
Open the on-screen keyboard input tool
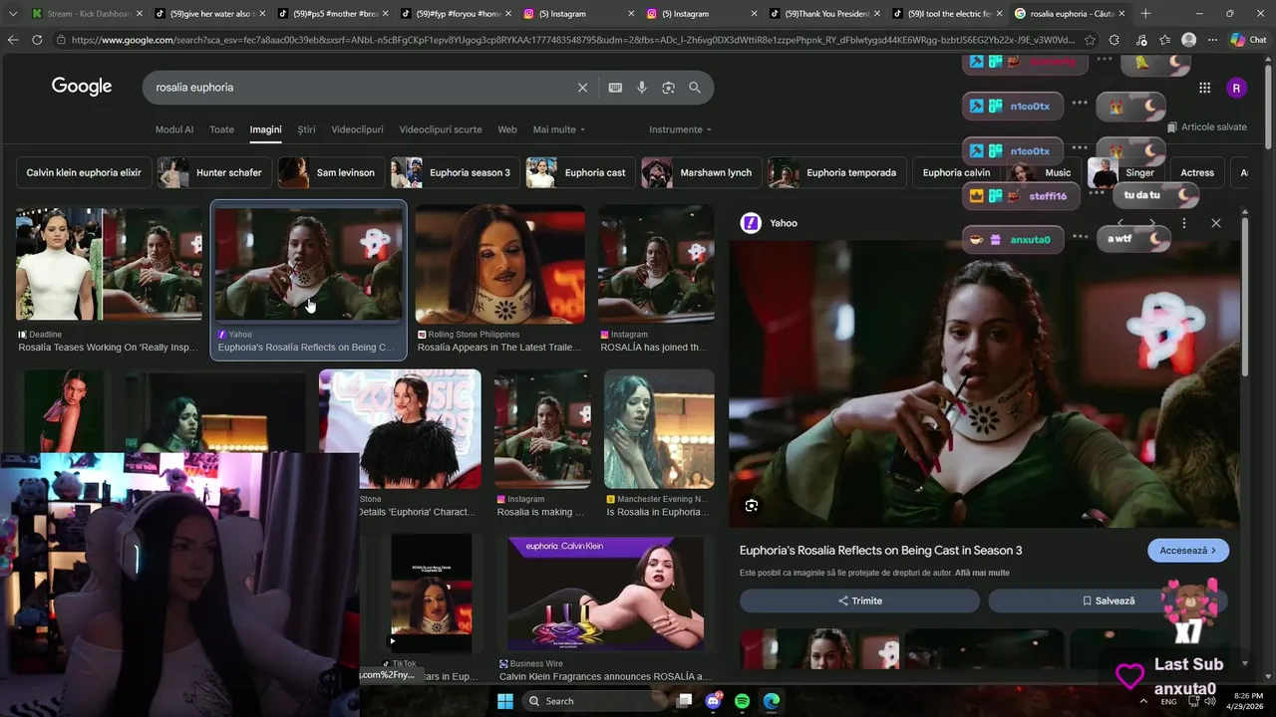click(615, 88)
